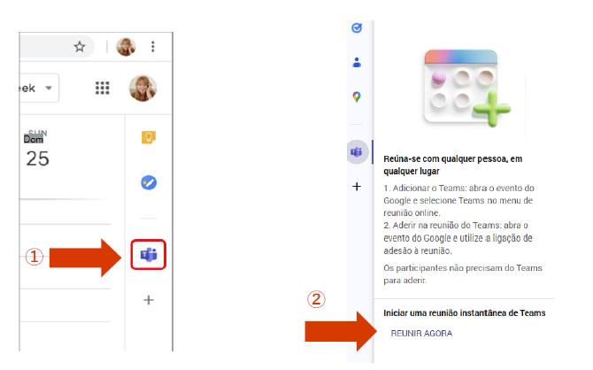This screenshot has height=370, width=593.
Task: Click the plus icon below Teams in left panel
Action: 149,300
